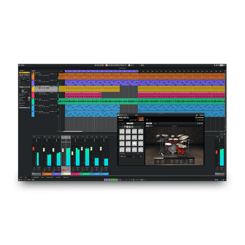Image resolution: width=245 pixels, height=245 pixels.
Task: Click the orange Piano track color strip
Action: tap(33, 76)
